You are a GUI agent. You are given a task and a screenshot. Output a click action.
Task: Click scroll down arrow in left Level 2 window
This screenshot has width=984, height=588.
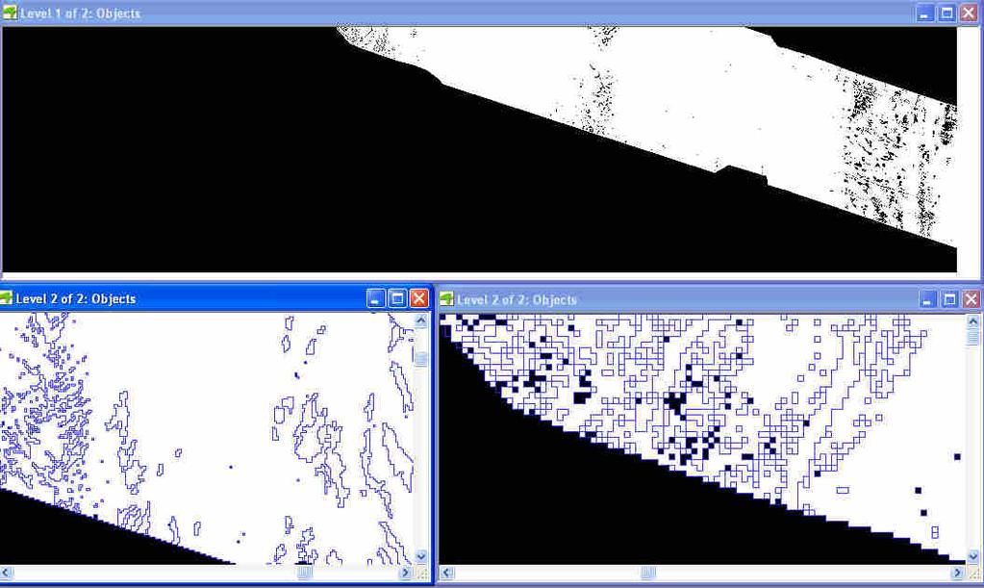click(x=421, y=556)
